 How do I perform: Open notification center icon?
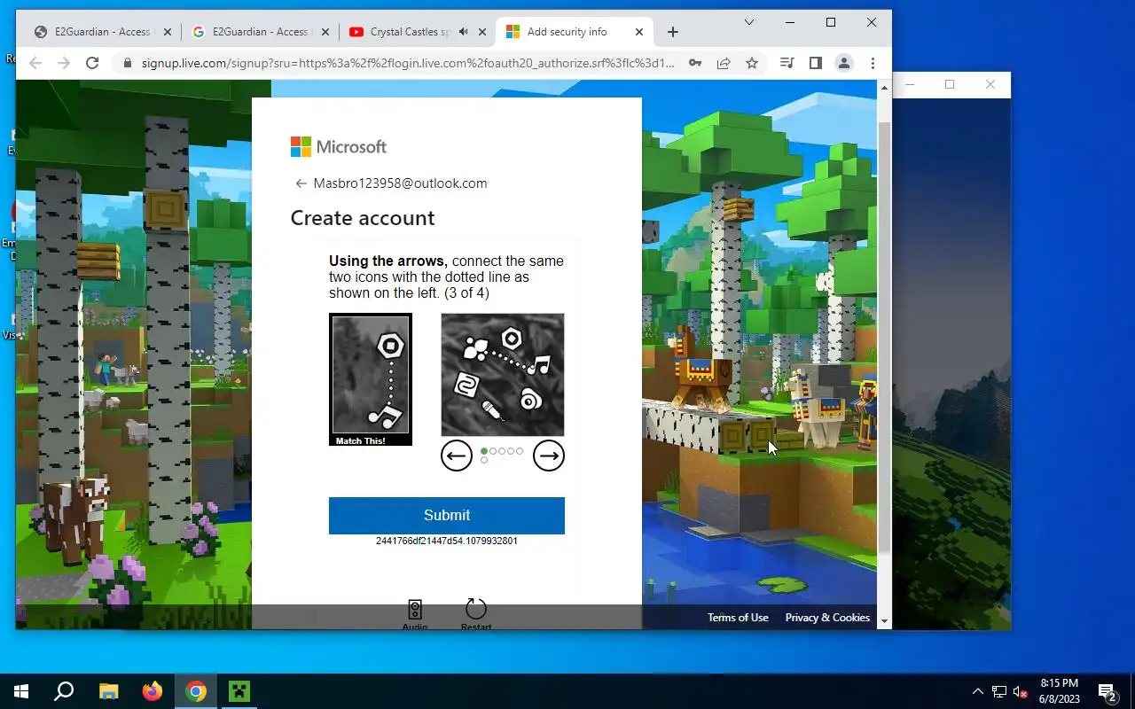[x=1107, y=691]
